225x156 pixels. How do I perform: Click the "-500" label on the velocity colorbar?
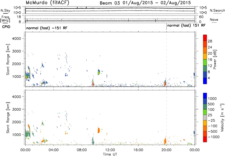pos(212,131)
